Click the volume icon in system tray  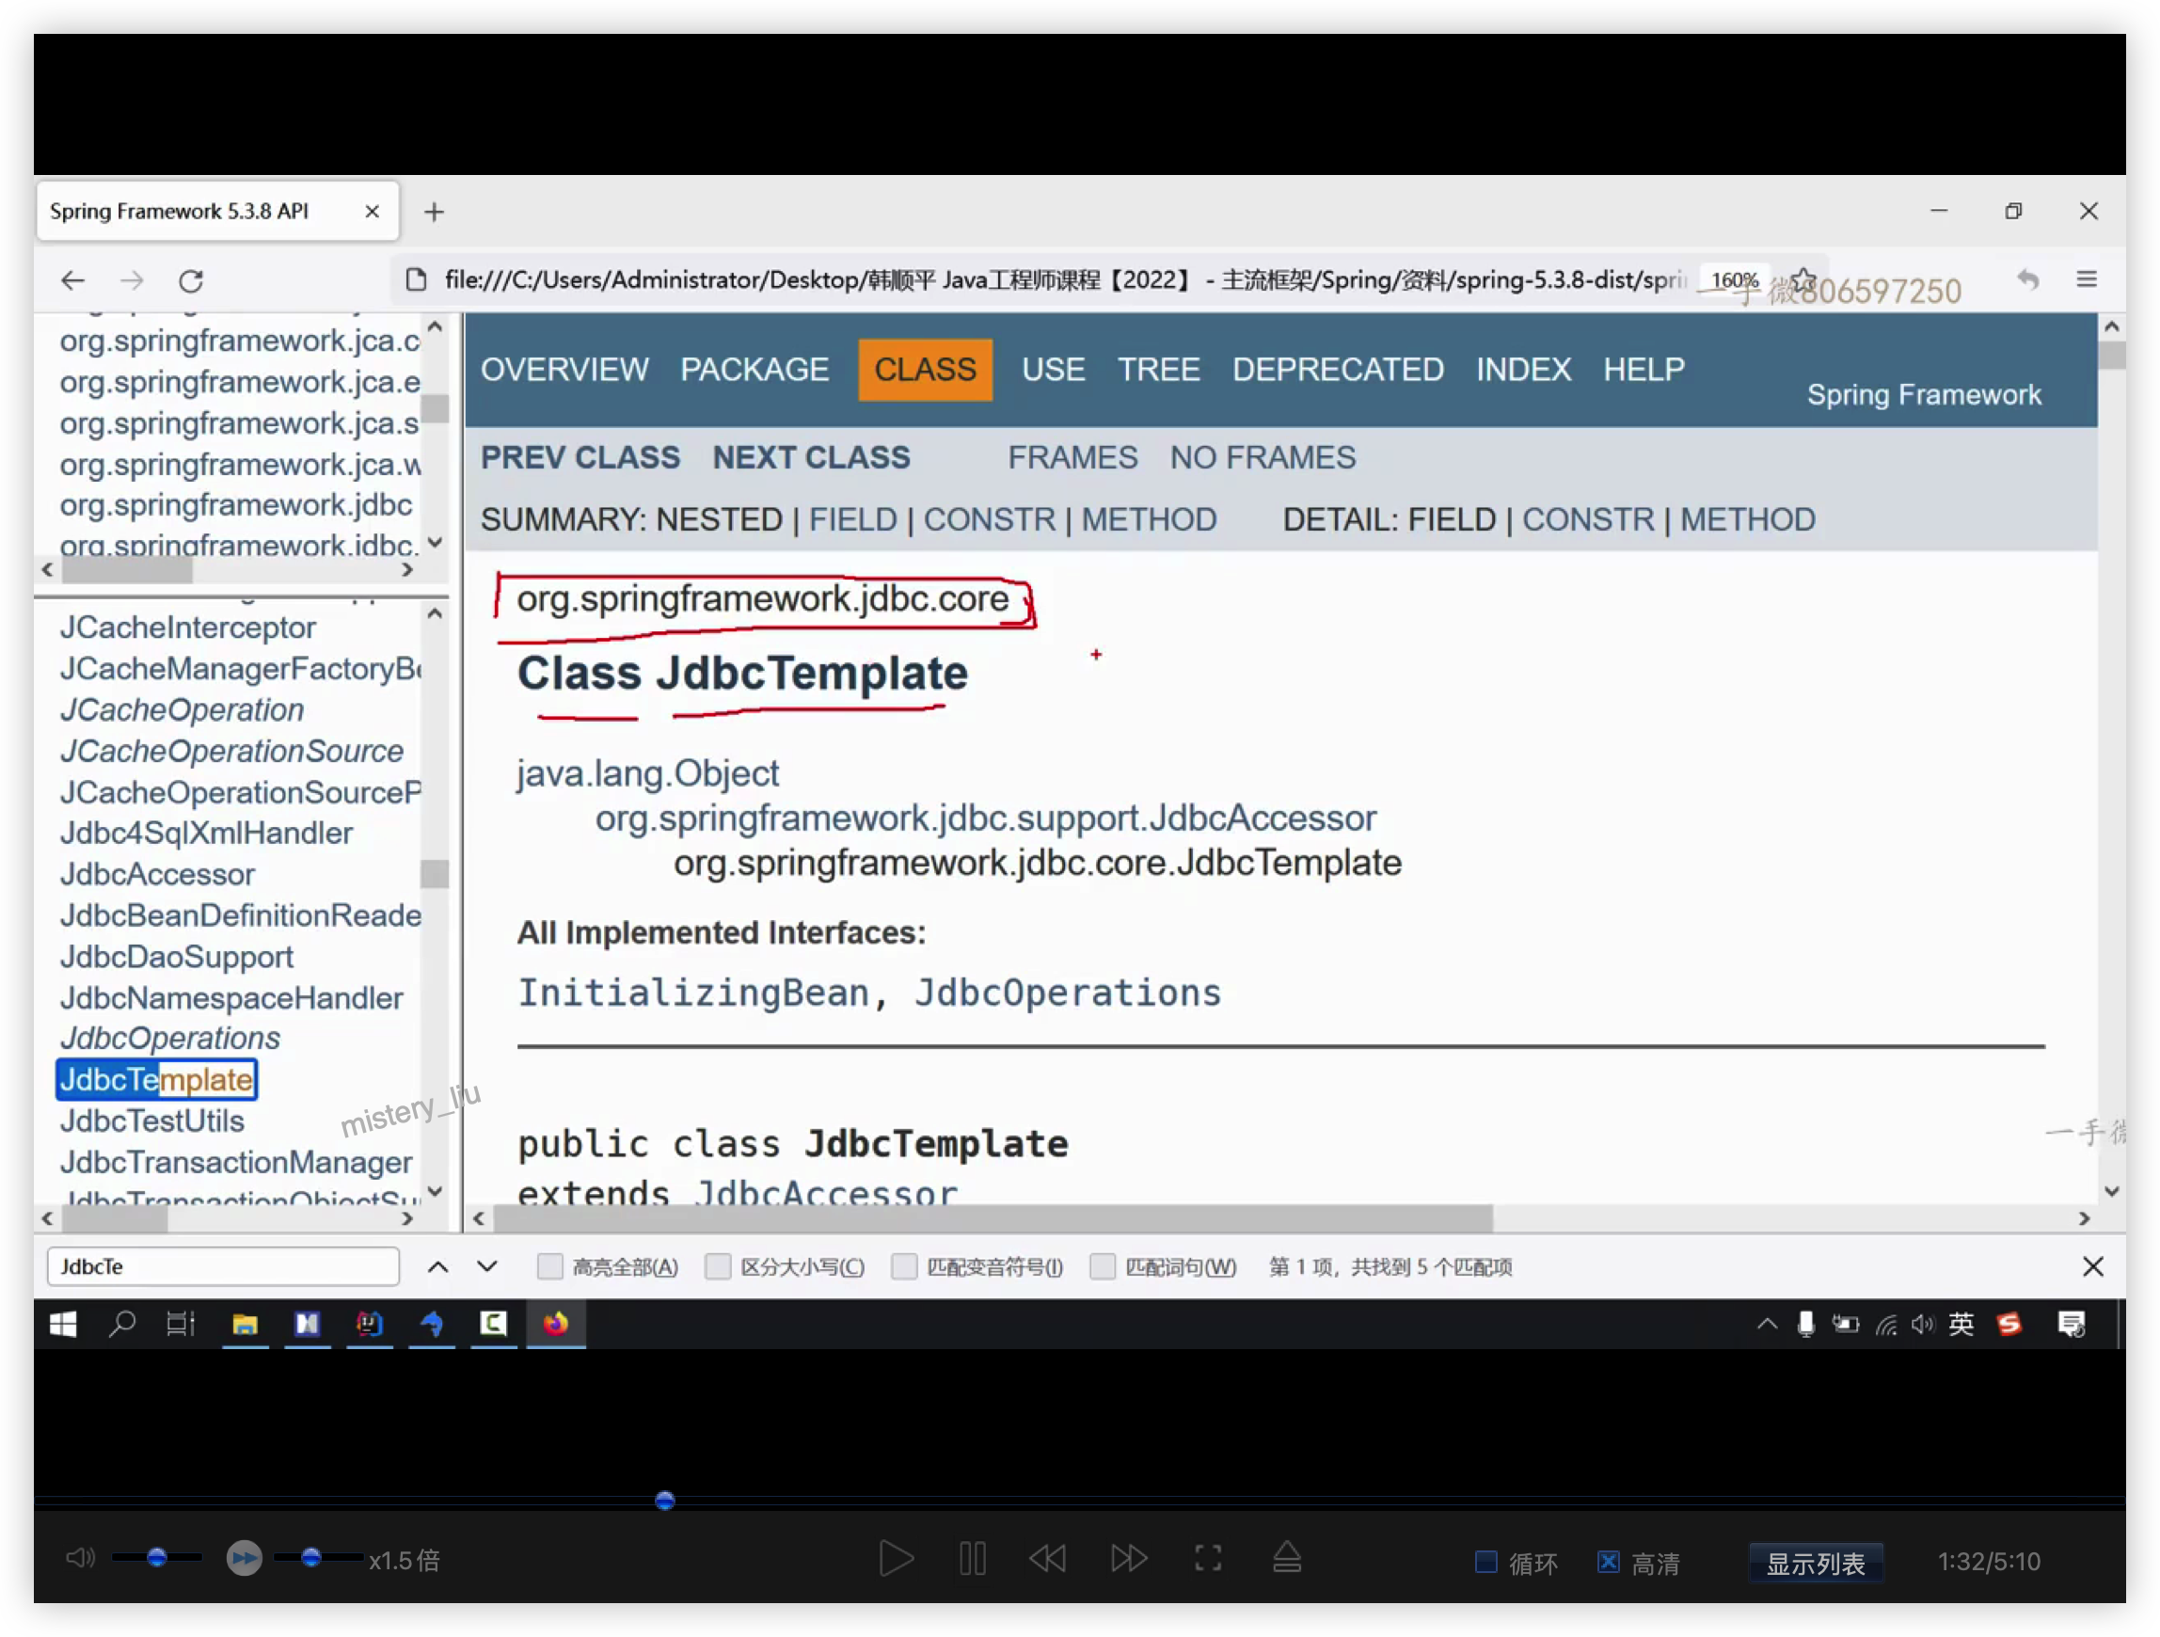click(x=1923, y=1325)
